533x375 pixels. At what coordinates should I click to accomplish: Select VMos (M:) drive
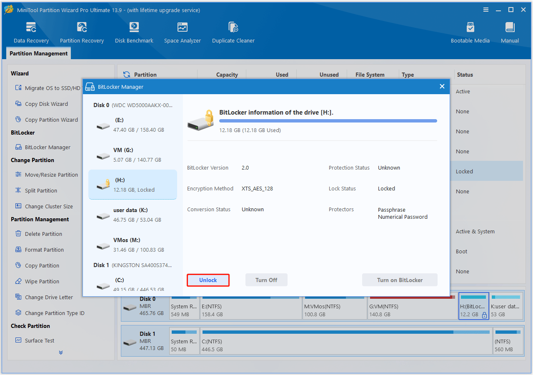click(133, 245)
